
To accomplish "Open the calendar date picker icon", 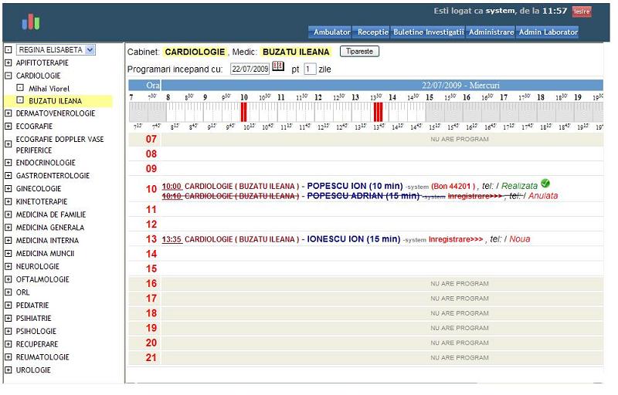I will tap(278, 67).
